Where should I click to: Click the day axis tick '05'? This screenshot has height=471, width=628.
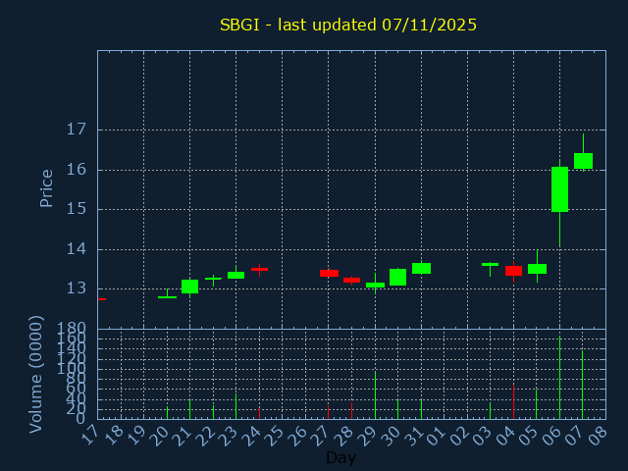(x=529, y=435)
